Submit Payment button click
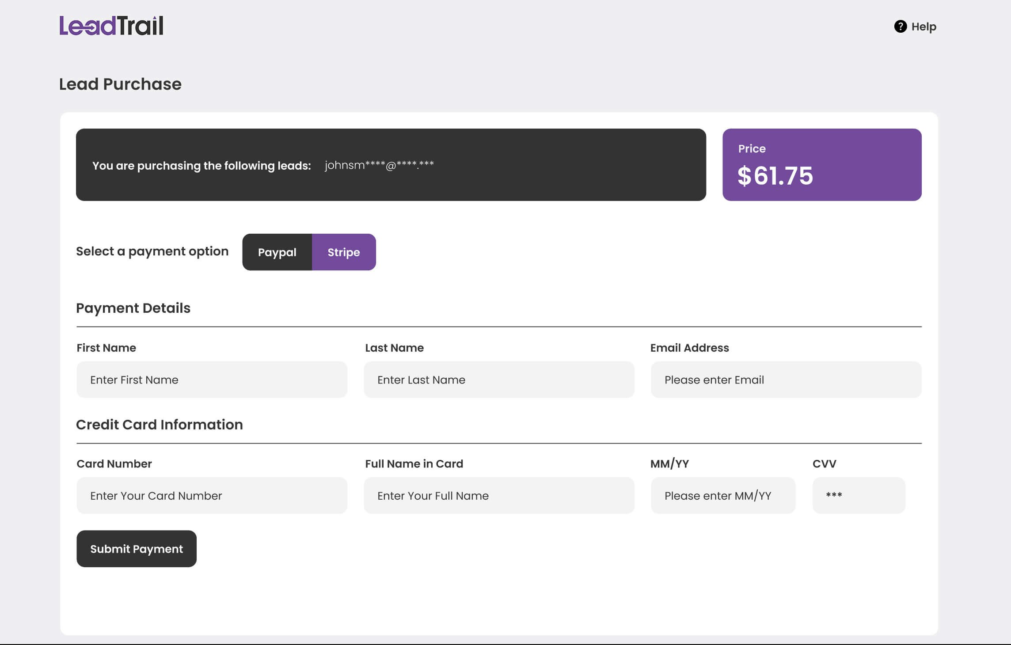The height and width of the screenshot is (645, 1011). (137, 549)
